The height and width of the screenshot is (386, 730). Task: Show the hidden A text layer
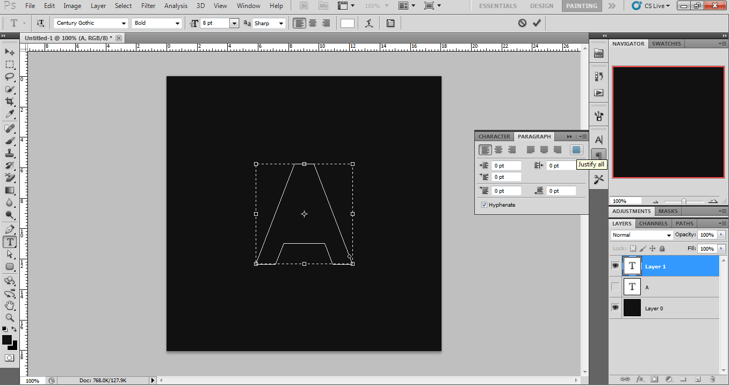(x=616, y=287)
